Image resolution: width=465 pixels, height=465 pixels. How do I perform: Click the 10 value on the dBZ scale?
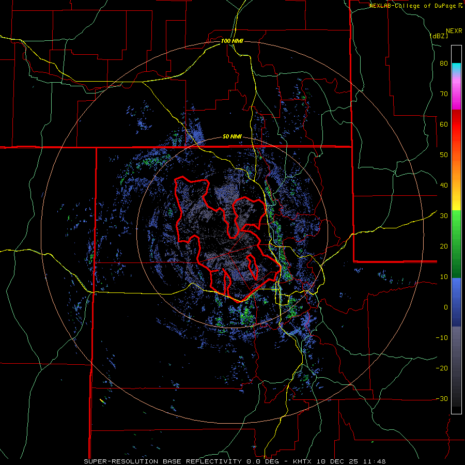[x=444, y=277]
